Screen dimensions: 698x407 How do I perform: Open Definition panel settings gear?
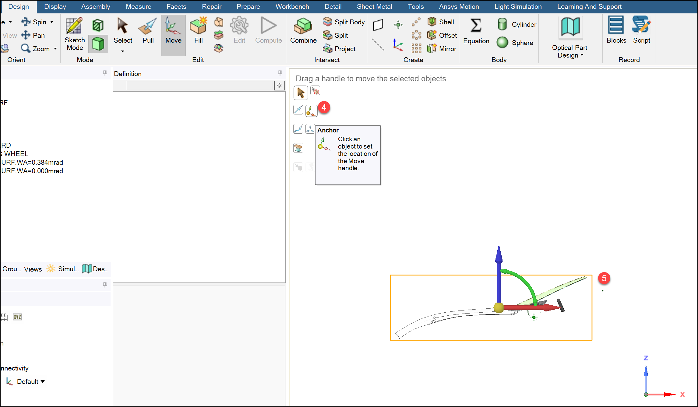point(280,86)
